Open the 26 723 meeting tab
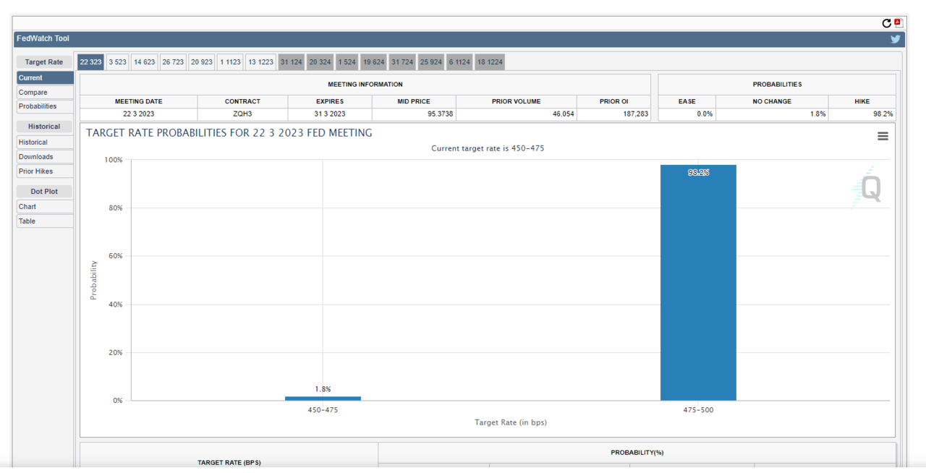This screenshot has width=926, height=473. 173,62
